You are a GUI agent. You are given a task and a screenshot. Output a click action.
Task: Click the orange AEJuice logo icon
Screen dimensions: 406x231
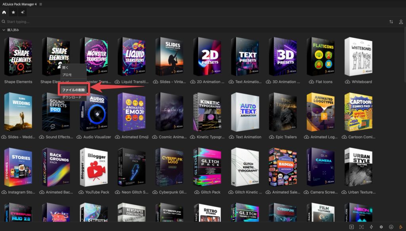tap(401, 227)
